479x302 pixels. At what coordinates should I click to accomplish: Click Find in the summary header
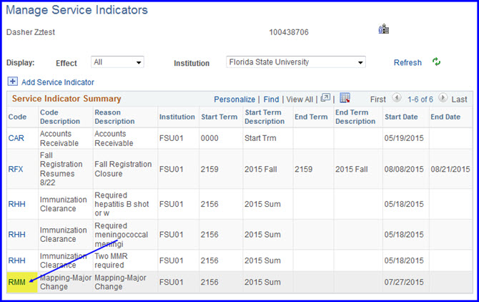pos(271,99)
